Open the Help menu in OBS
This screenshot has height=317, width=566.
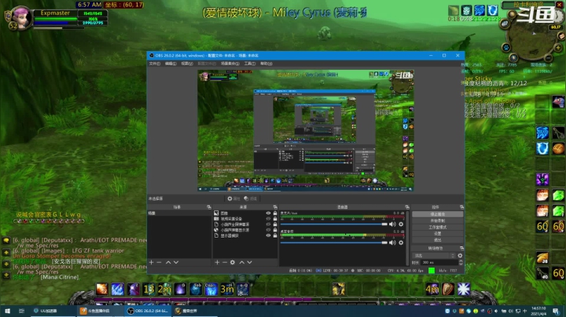tap(266, 64)
